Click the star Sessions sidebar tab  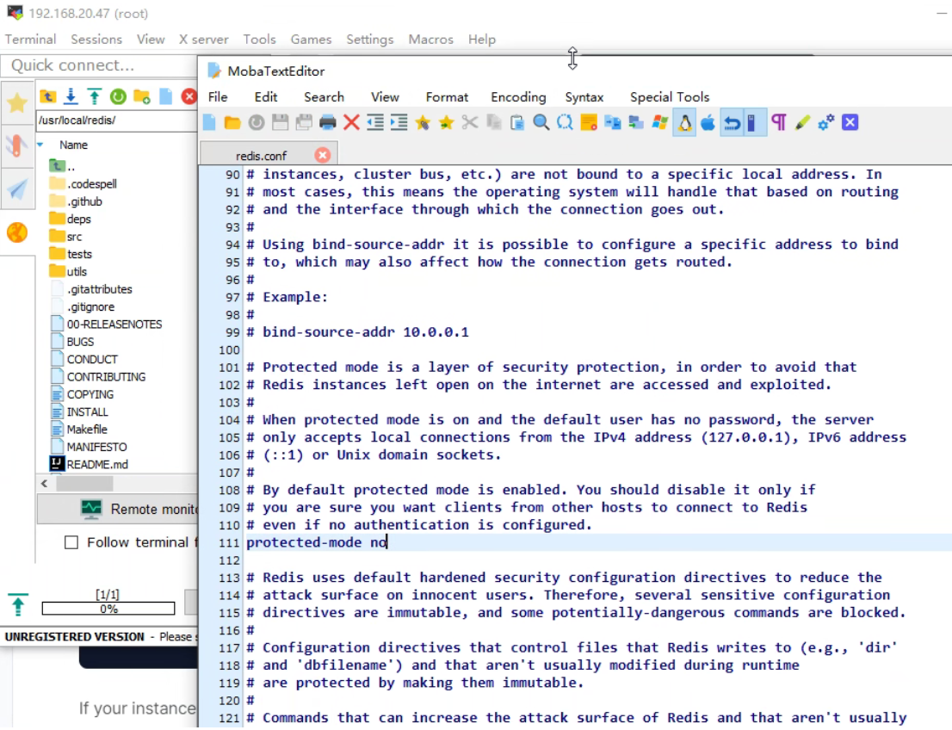(17, 102)
